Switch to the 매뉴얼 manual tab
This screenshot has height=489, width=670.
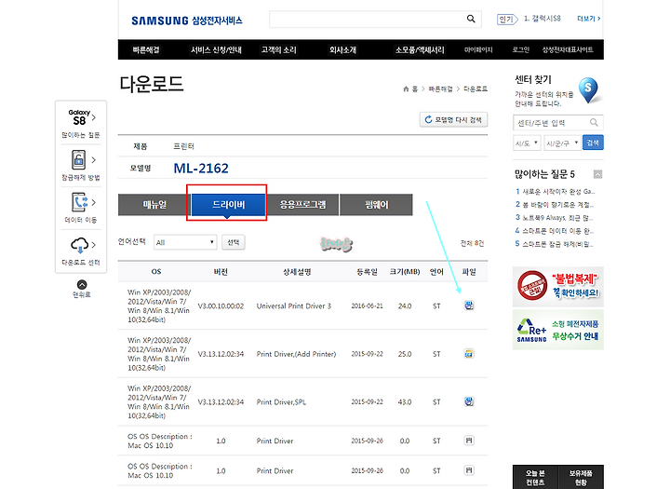click(154, 205)
